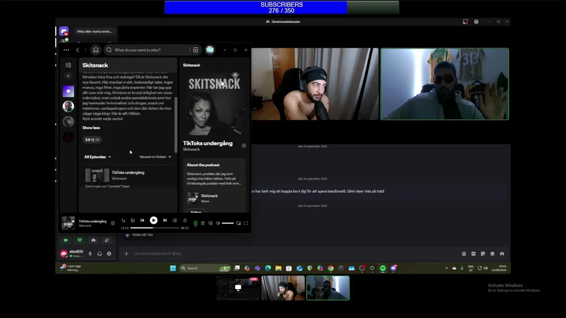This screenshot has width=566, height=318.
Task: Toggle Discord camera
Action: click(66, 240)
